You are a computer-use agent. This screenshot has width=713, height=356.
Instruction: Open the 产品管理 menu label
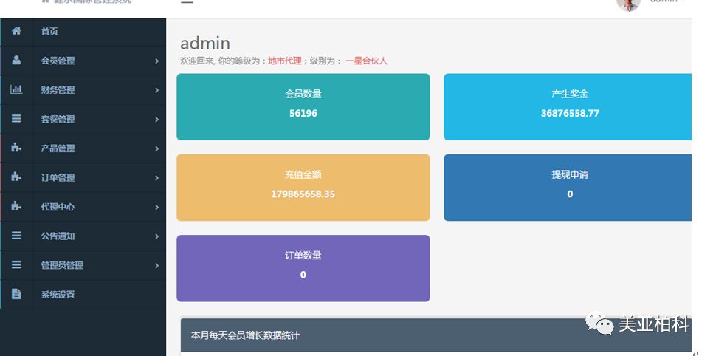tap(58, 148)
